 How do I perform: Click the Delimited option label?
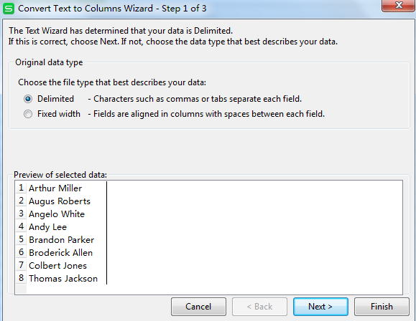point(55,99)
